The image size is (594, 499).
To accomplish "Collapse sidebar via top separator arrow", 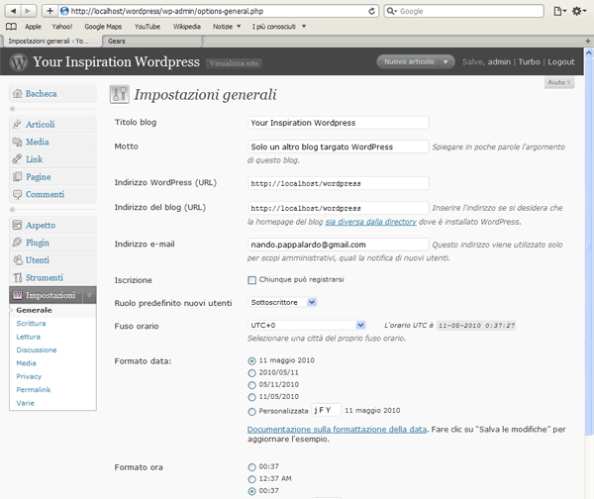I will click(12, 109).
